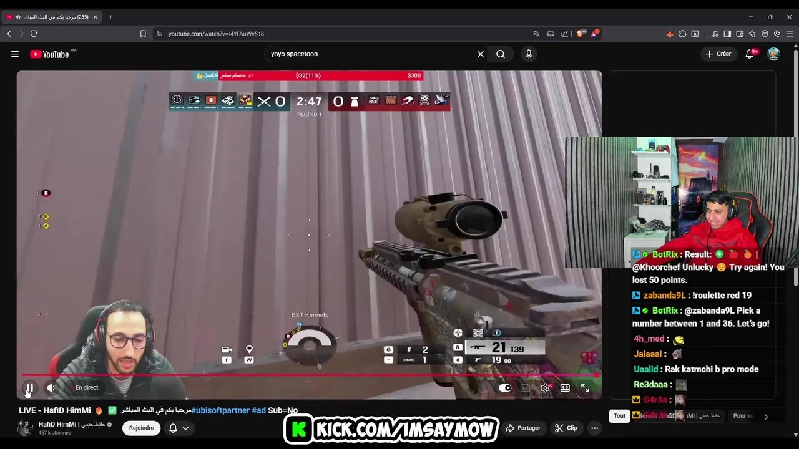Open the music note playlist icon
The image size is (799, 449).
(715, 34)
